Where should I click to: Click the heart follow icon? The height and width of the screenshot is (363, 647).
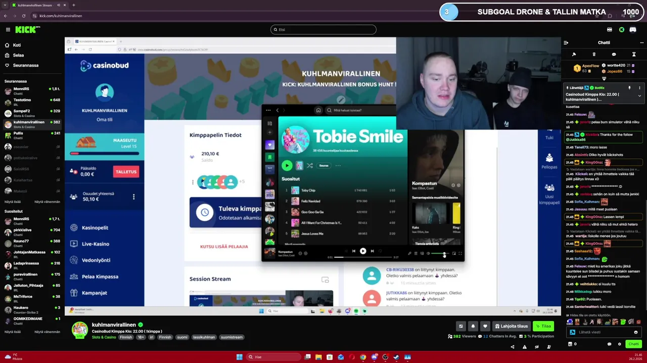(x=485, y=326)
